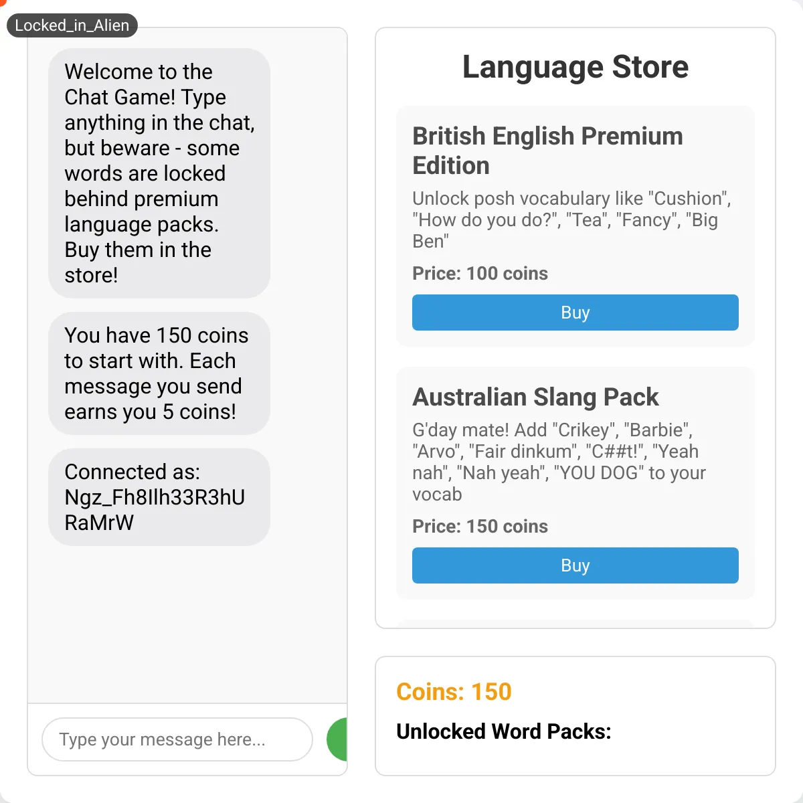
Task: Click the 'Connected as' username message bubble
Action: pyautogui.click(x=159, y=497)
